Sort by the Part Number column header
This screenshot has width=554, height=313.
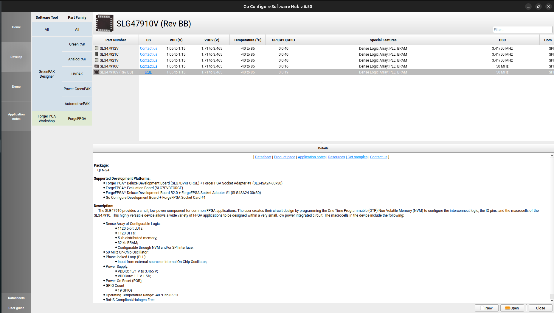tap(116, 40)
